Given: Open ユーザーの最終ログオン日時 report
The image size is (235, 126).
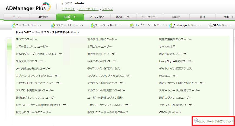Looking at the screenshot, I should click(x=105, y=98).
